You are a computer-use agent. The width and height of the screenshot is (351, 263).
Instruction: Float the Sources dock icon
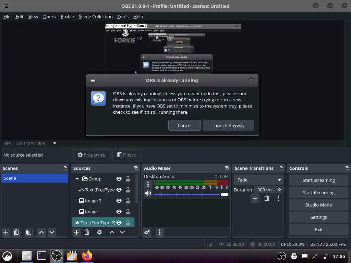click(x=136, y=168)
